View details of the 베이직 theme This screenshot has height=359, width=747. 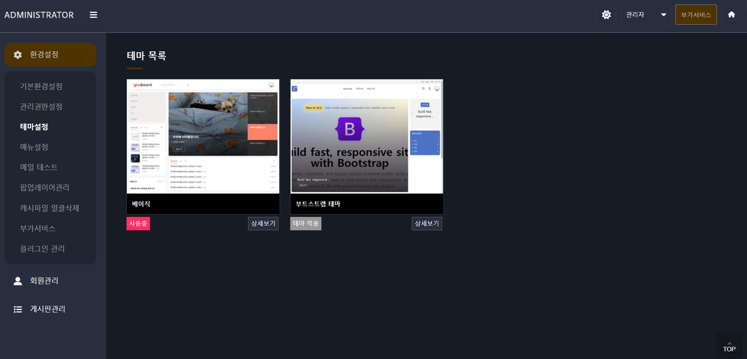click(x=263, y=223)
